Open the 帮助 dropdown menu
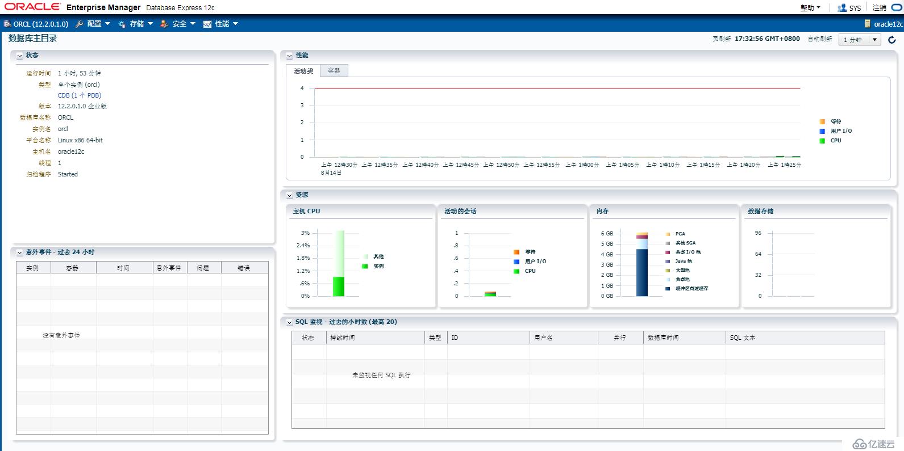Screen dimensions: 904x451 click(810, 8)
